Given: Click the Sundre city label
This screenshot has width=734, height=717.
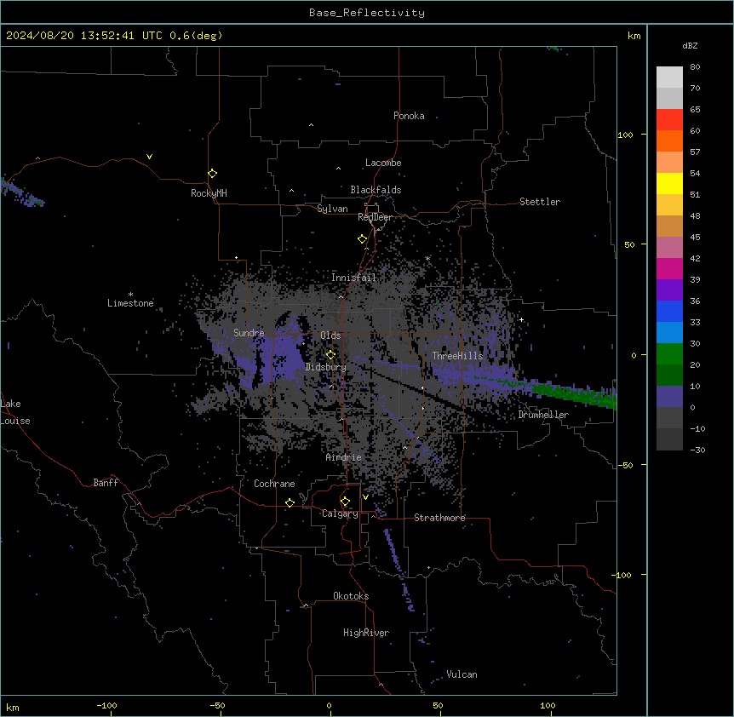Looking at the screenshot, I should [x=249, y=333].
